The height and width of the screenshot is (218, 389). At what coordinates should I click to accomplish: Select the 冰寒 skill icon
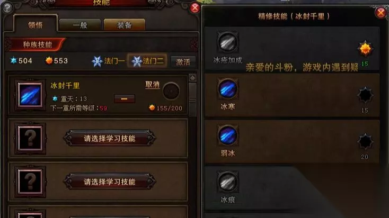[x=227, y=89]
